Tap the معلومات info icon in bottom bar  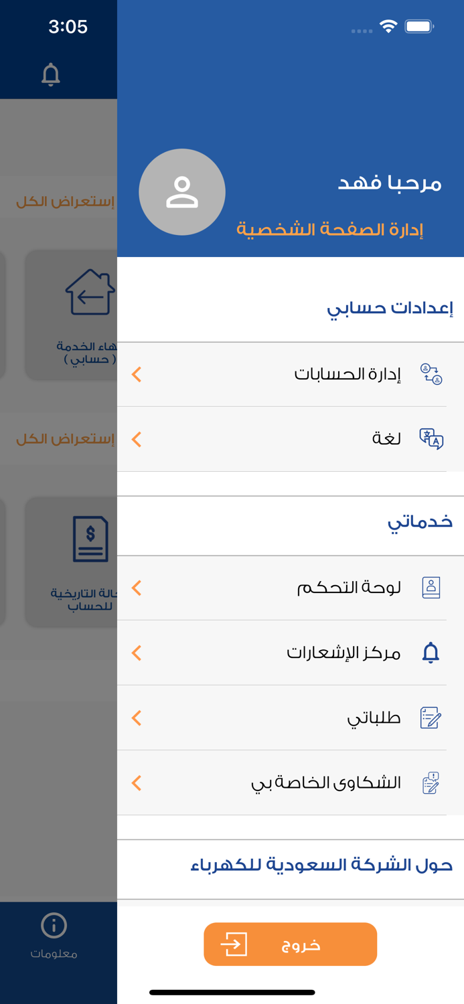(52, 925)
